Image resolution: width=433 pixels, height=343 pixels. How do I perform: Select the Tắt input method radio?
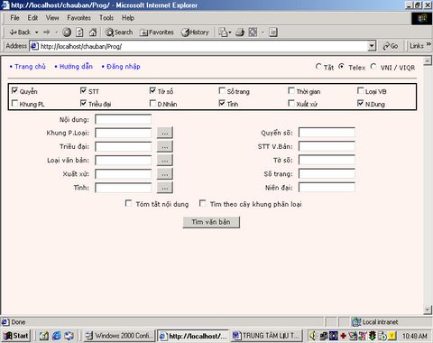[318, 66]
